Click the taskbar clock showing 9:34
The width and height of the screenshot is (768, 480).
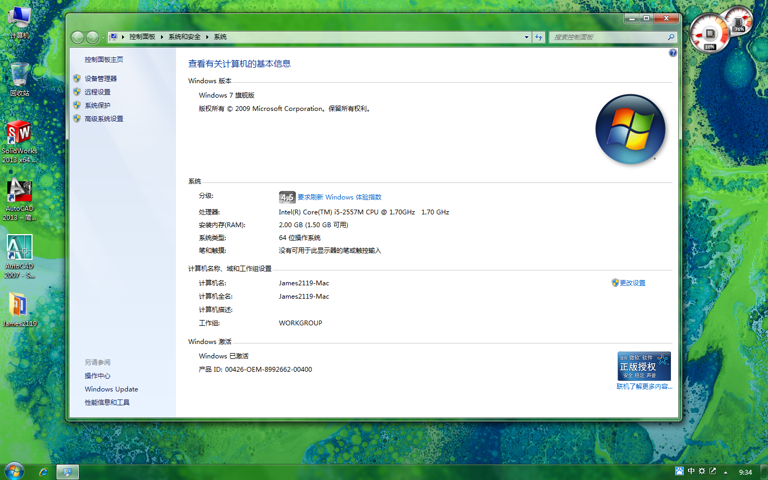(746, 472)
